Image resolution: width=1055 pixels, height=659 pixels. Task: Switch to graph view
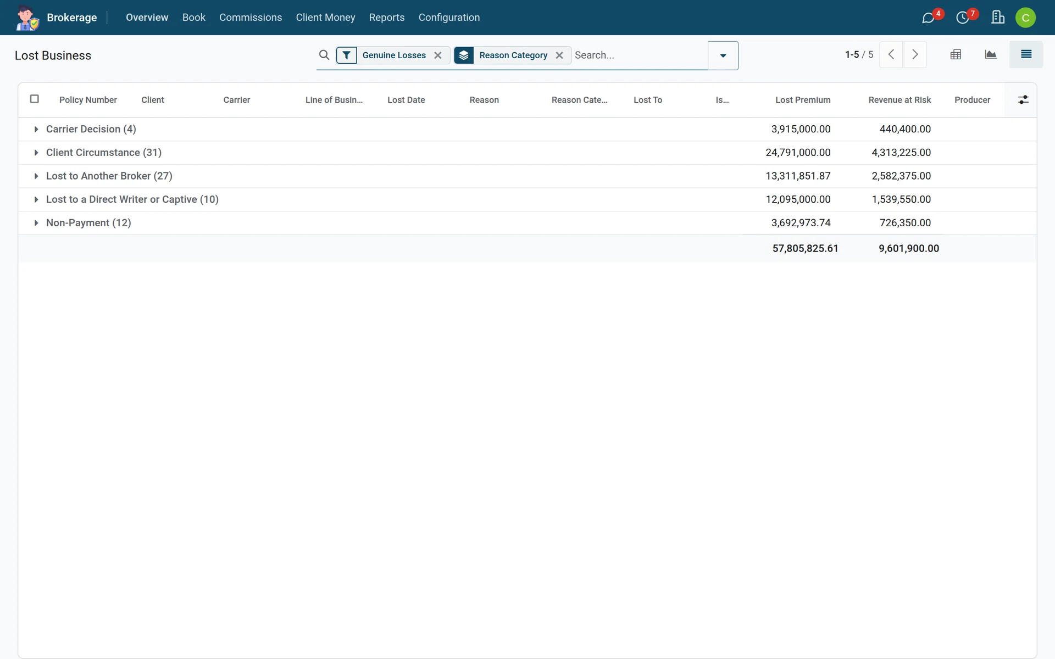[991, 54]
